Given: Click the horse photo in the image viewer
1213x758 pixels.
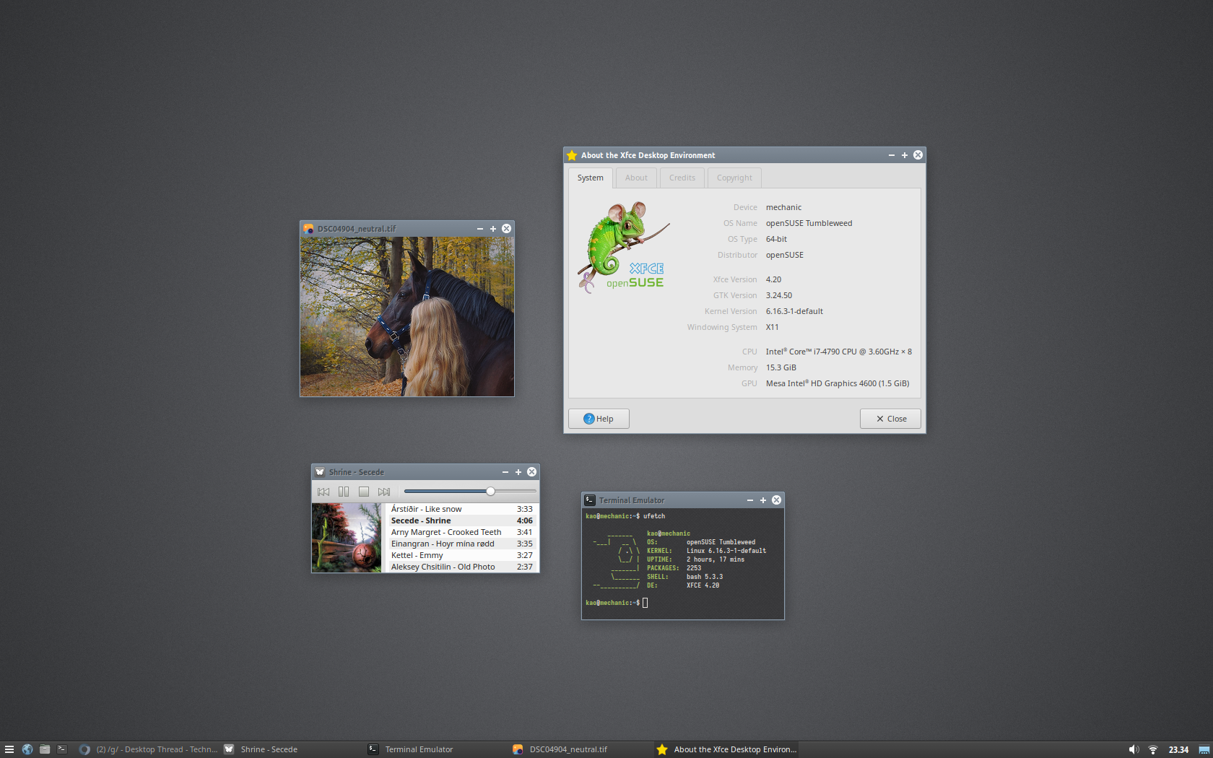Looking at the screenshot, I should [x=407, y=317].
